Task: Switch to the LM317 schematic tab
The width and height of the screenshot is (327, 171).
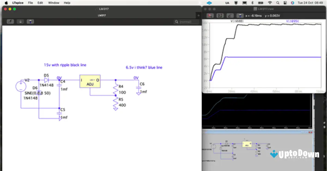Action: click(102, 16)
